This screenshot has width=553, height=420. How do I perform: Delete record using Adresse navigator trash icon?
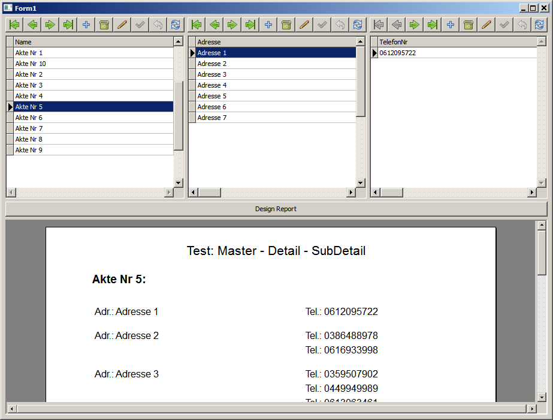tap(286, 25)
